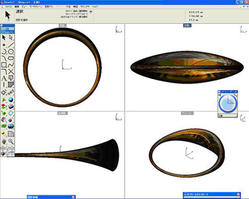Choose the Spline curve tool
Image resolution: width=249 pixels, height=199 pixels.
pyautogui.click(x=11, y=65)
